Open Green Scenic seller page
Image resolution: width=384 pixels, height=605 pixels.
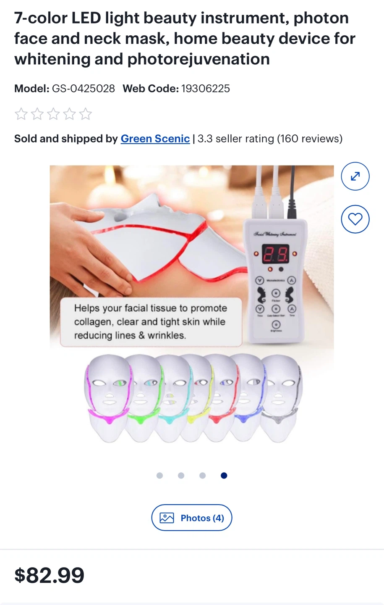(x=155, y=139)
